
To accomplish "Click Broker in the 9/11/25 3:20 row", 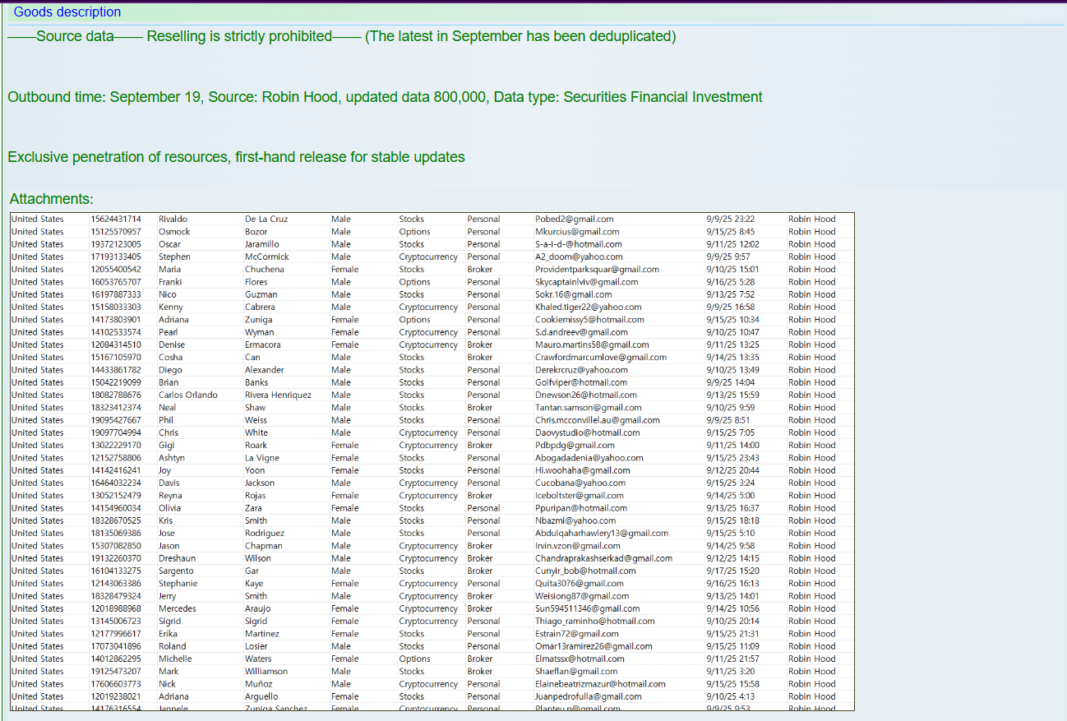I will click(480, 672).
